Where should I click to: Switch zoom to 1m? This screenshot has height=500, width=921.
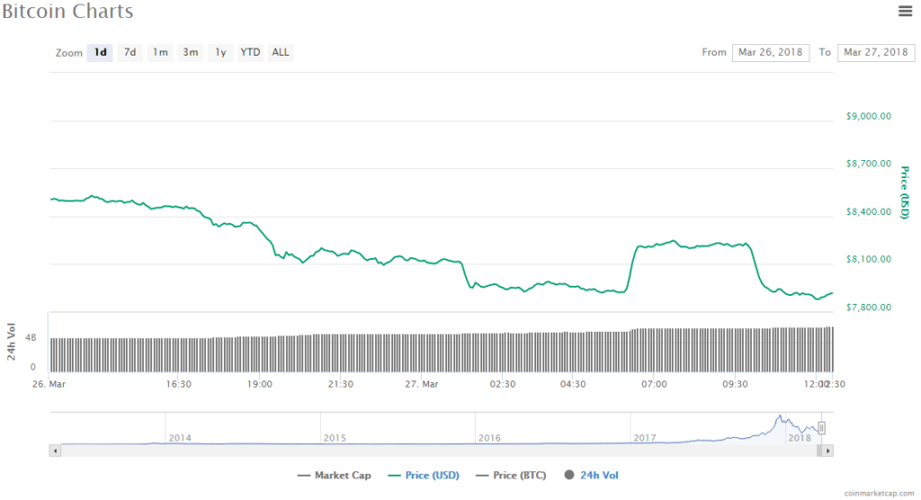point(160,52)
